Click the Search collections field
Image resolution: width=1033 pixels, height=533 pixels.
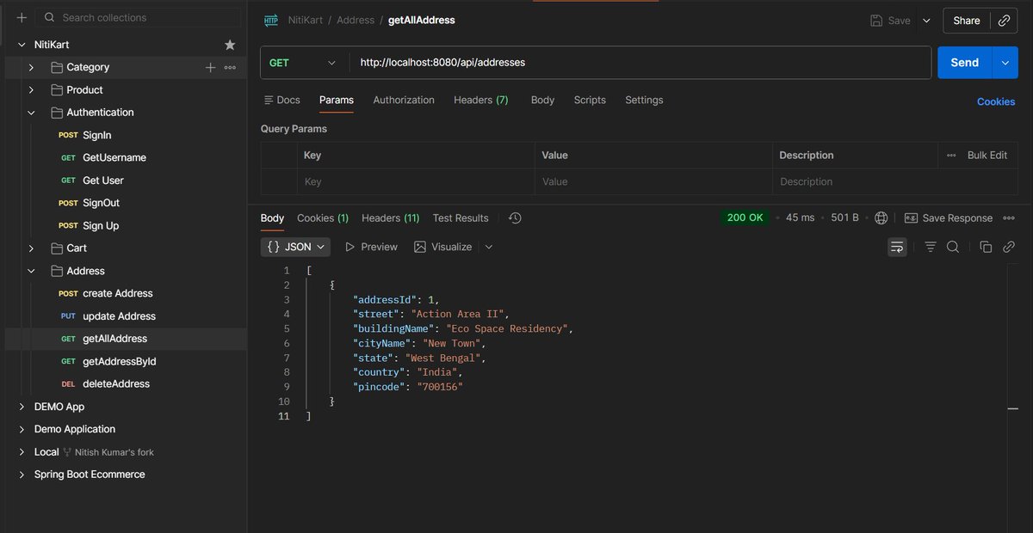tap(139, 17)
